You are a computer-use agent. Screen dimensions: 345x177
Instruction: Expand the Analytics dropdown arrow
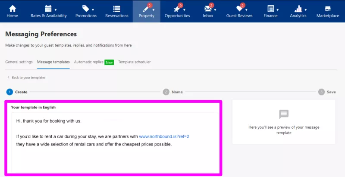click(306, 9)
